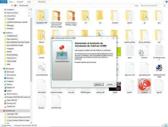Select OneDrive in the navigation pane
The image size is (168, 127).
click(x=9, y=33)
